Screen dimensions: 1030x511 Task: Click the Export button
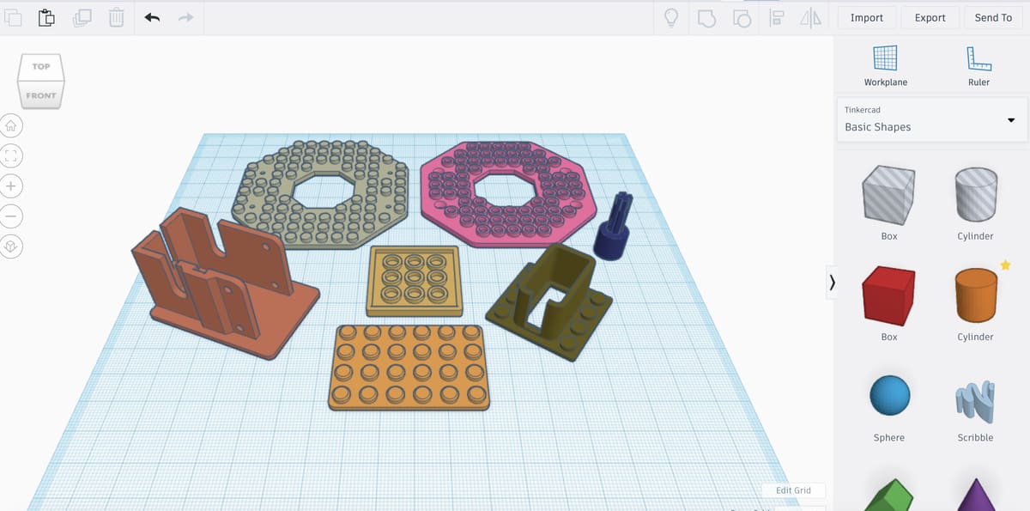pos(930,17)
